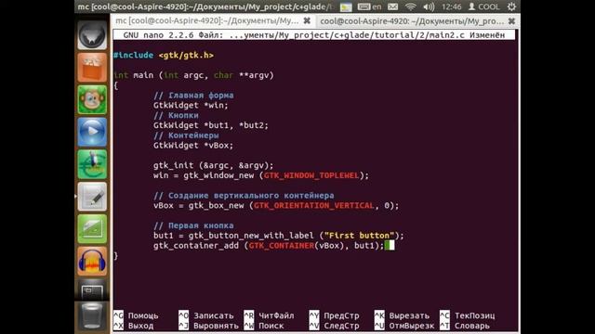Screen dimensions: 595x334
Task: Click the red GTK_ORIENTATION_VERTICAL constant
Action: [x=314, y=206]
